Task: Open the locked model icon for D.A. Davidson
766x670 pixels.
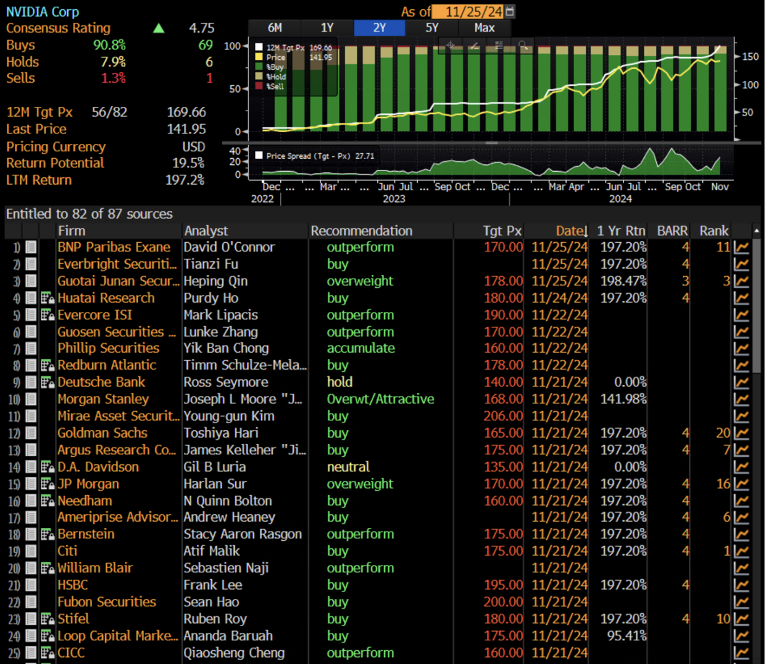Action: 48,467
